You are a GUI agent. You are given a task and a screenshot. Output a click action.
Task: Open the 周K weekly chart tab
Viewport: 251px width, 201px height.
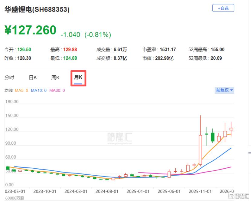click(55, 77)
